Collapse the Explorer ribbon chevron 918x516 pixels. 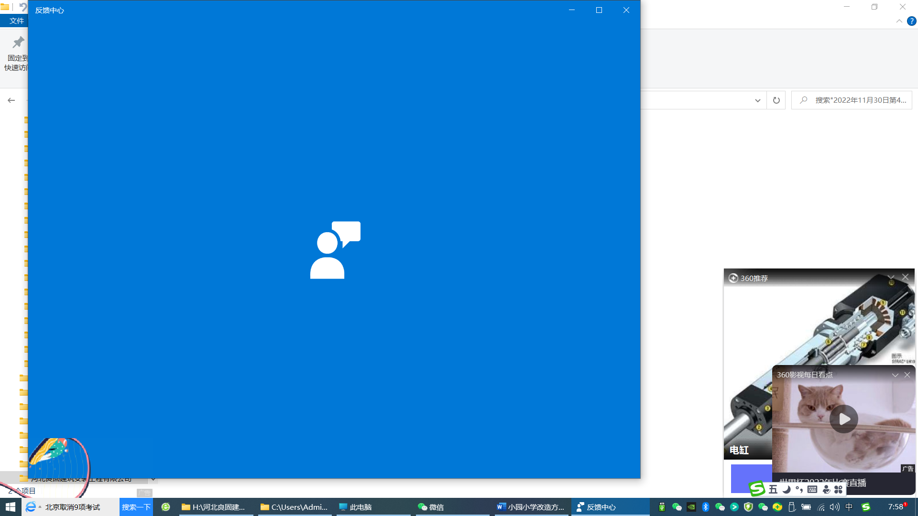[899, 21]
